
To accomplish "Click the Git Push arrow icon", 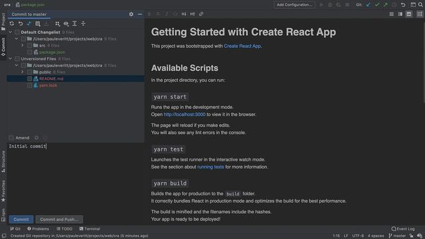I will coord(385,5).
